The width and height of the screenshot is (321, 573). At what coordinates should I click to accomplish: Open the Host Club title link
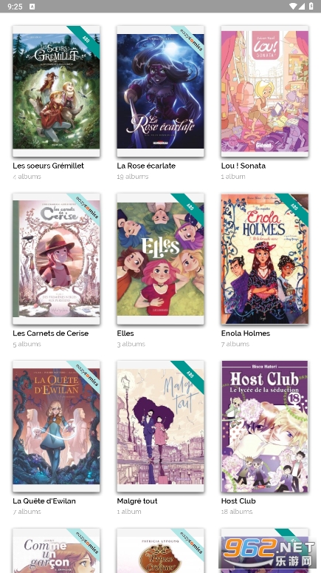(238, 501)
